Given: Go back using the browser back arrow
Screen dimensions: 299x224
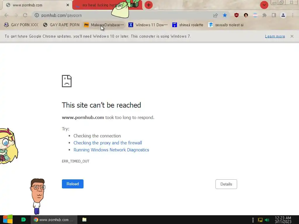Looking at the screenshot, I should pyautogui.click(x=6, y=15).
